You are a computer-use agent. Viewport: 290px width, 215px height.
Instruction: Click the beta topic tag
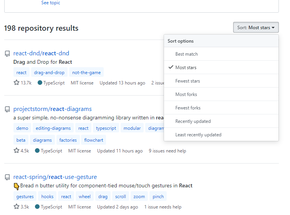[21, 140]
